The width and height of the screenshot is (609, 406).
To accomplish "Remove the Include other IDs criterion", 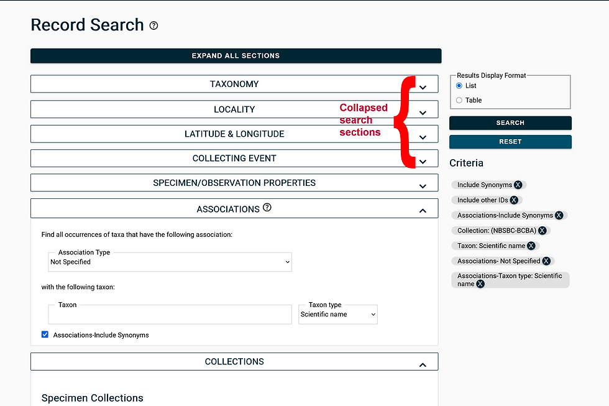I will [513, 200].
